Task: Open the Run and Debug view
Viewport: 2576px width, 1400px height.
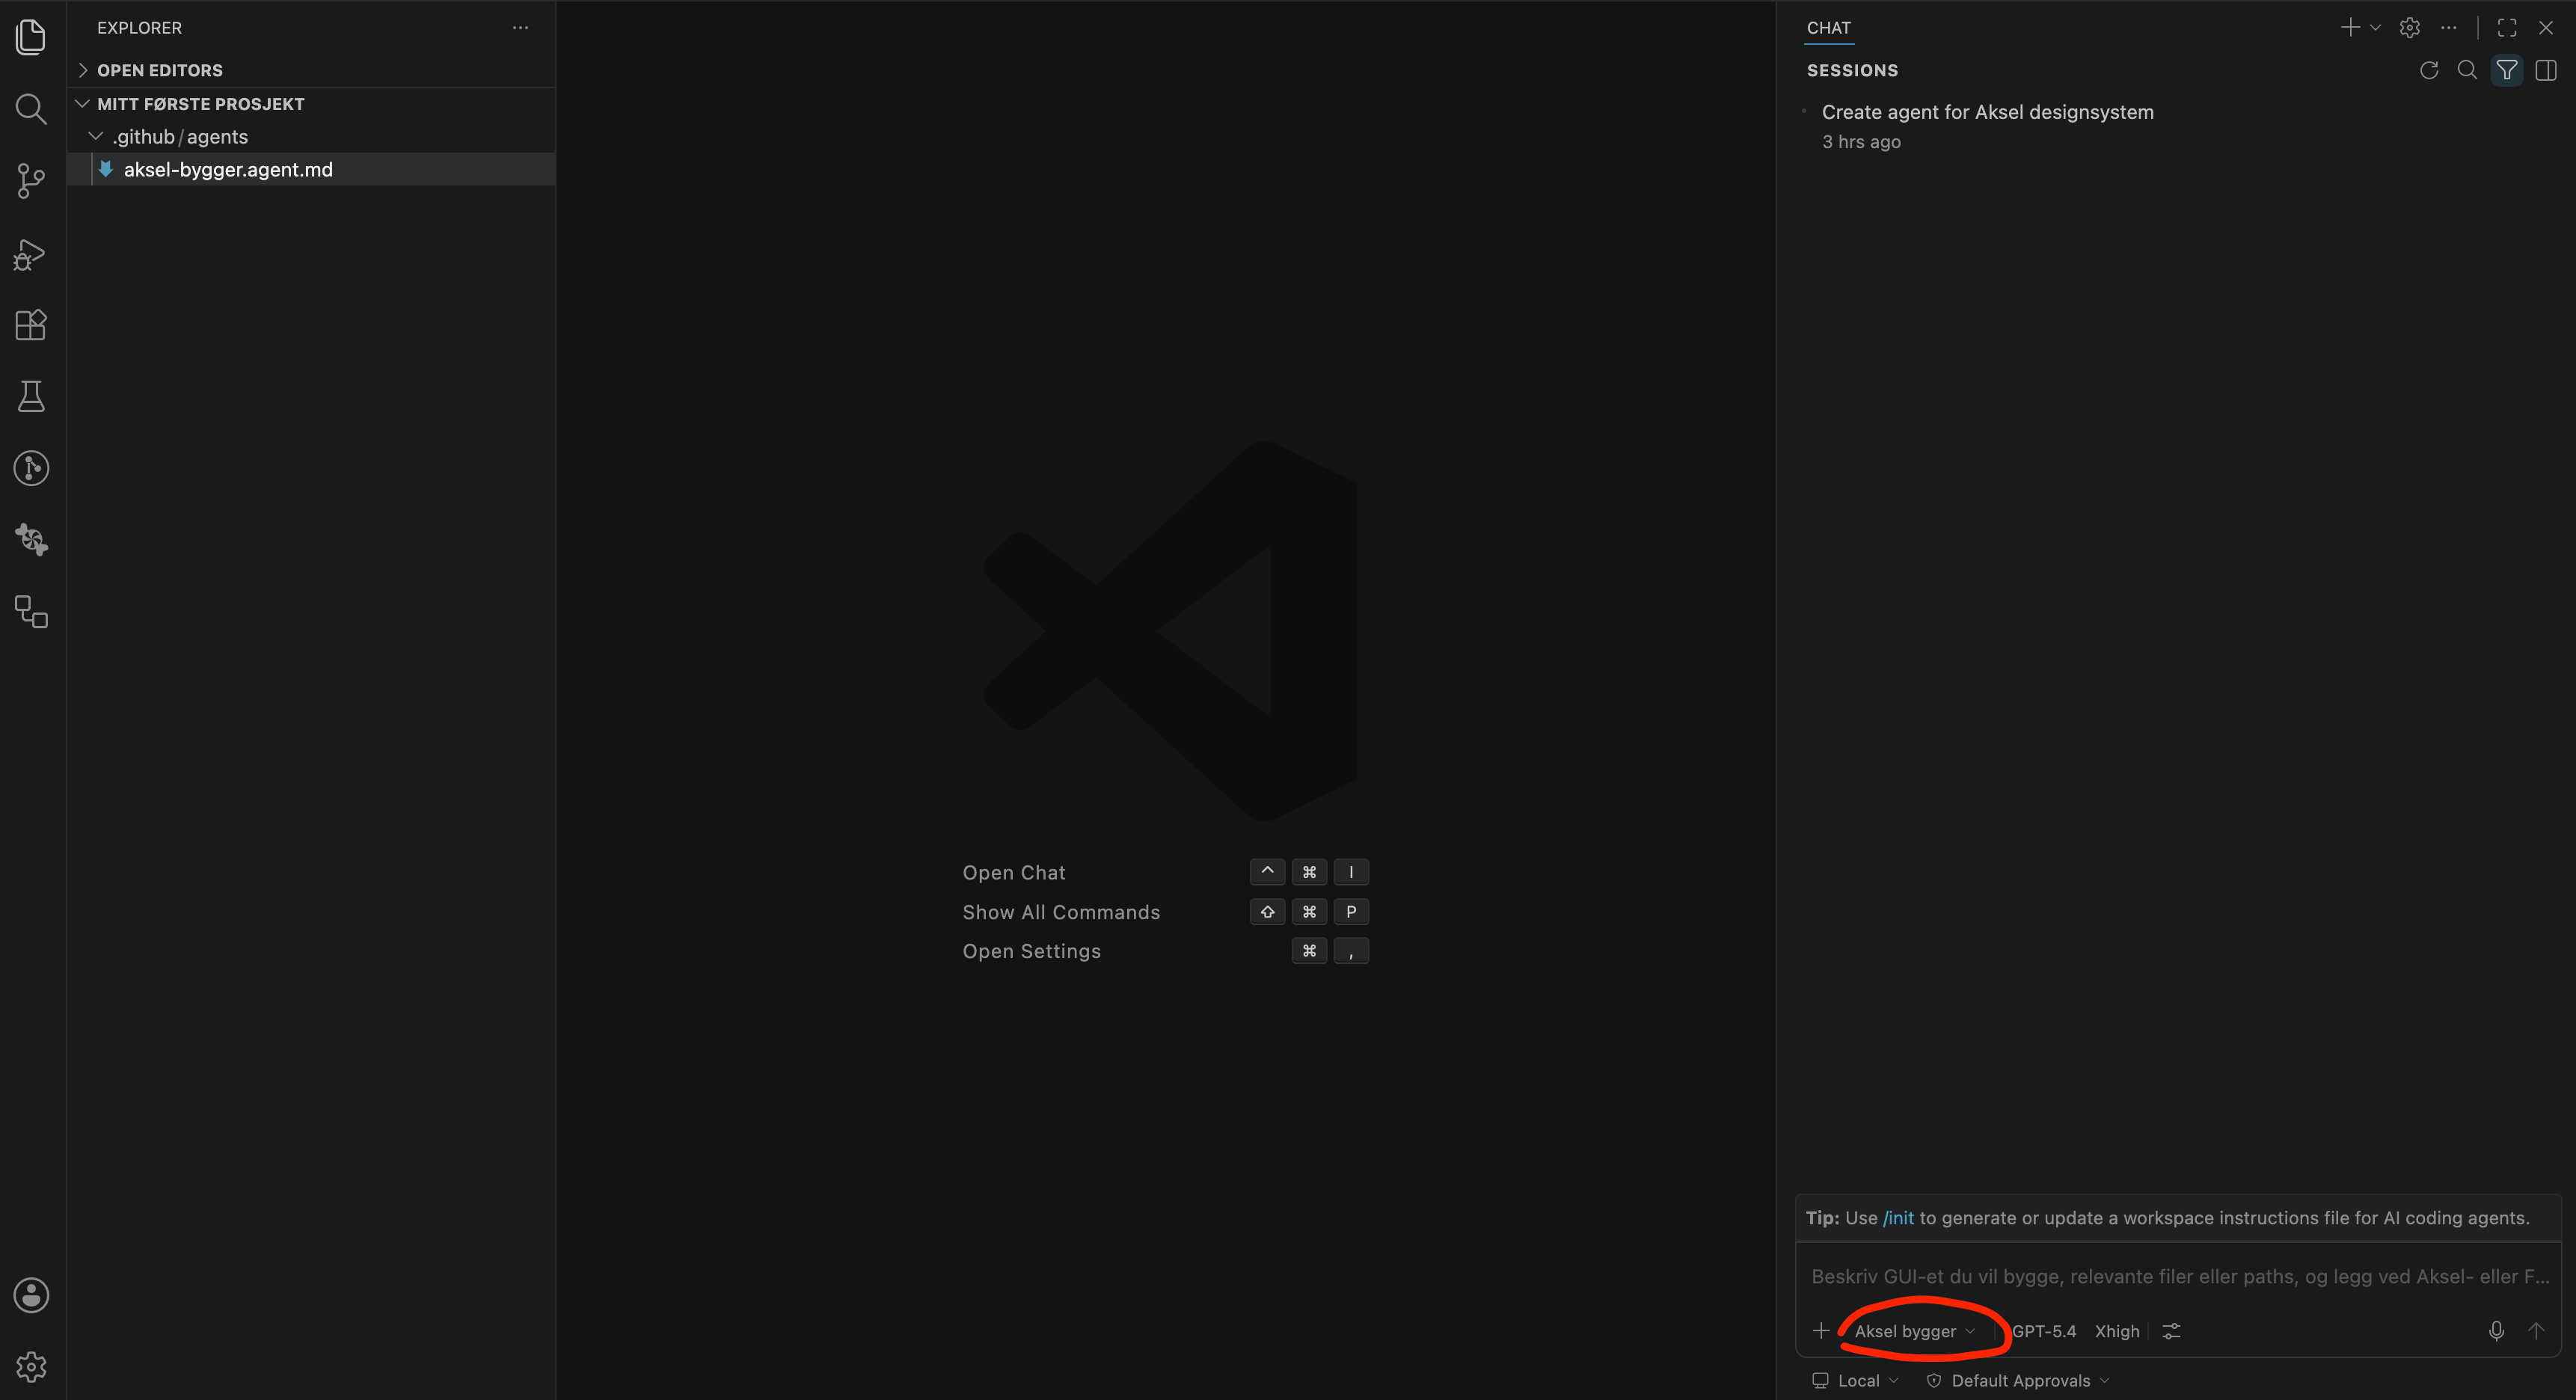Action: 31,254
